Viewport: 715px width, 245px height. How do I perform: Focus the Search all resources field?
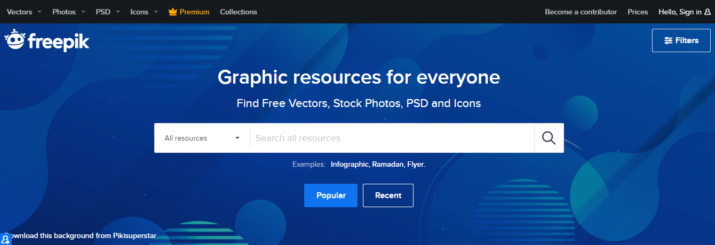coord(392,138)
